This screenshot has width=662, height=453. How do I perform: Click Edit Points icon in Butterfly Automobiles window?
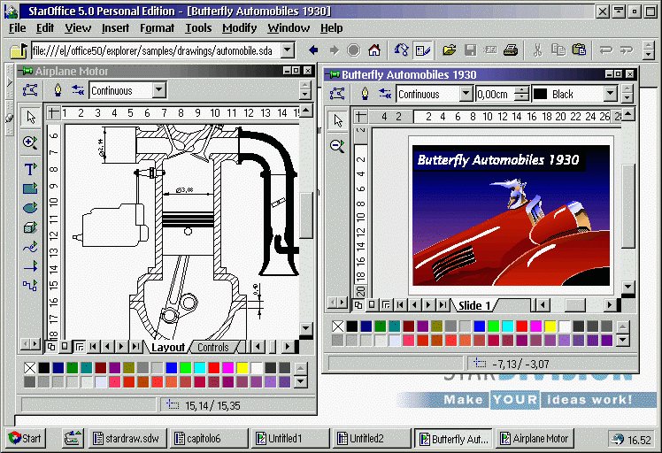337,93
